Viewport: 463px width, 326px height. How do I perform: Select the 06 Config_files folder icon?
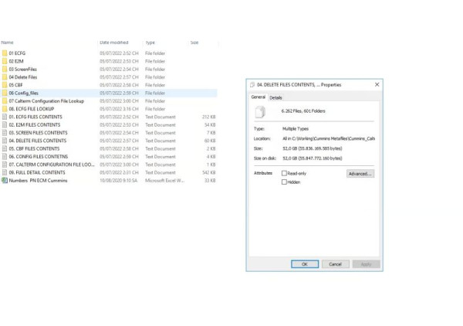click(5, 93)
